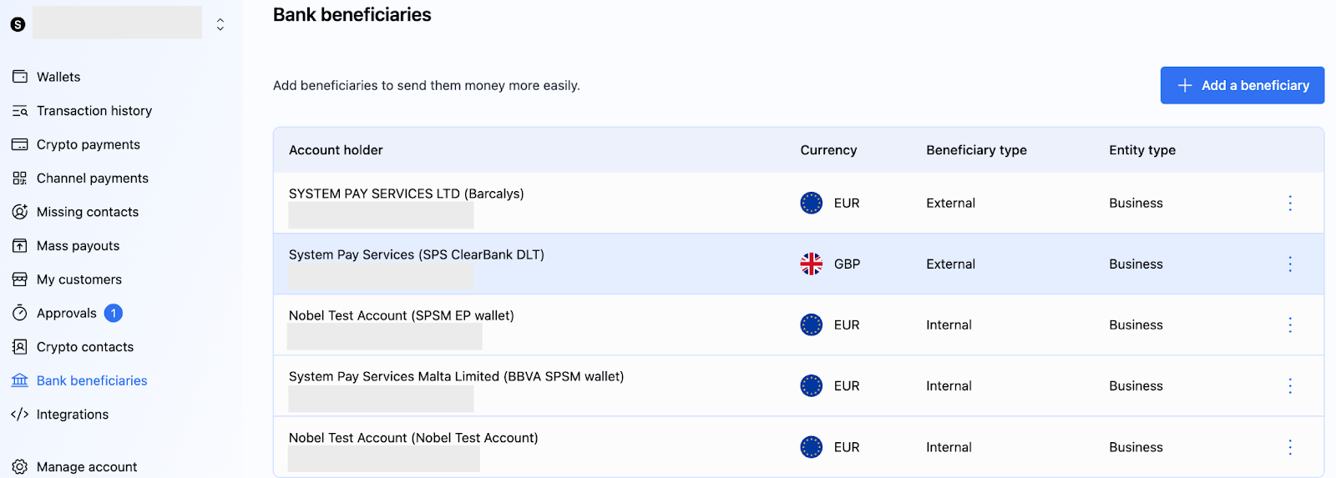Open the Approvals menu item
The image size is (1336, 478).
pyautogui.click(x=67, y=314)
